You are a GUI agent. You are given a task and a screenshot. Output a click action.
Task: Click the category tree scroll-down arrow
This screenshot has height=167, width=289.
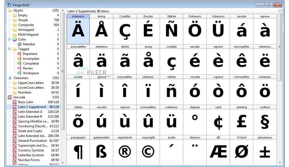click(63, 163)
